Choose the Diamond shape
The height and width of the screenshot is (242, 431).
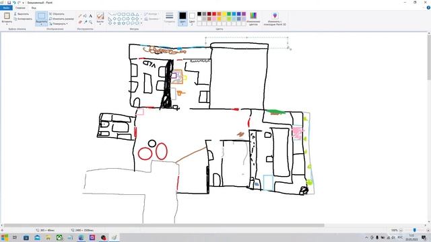114,19
